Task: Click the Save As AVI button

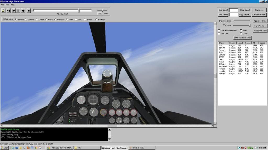Action: pos(260,26)
